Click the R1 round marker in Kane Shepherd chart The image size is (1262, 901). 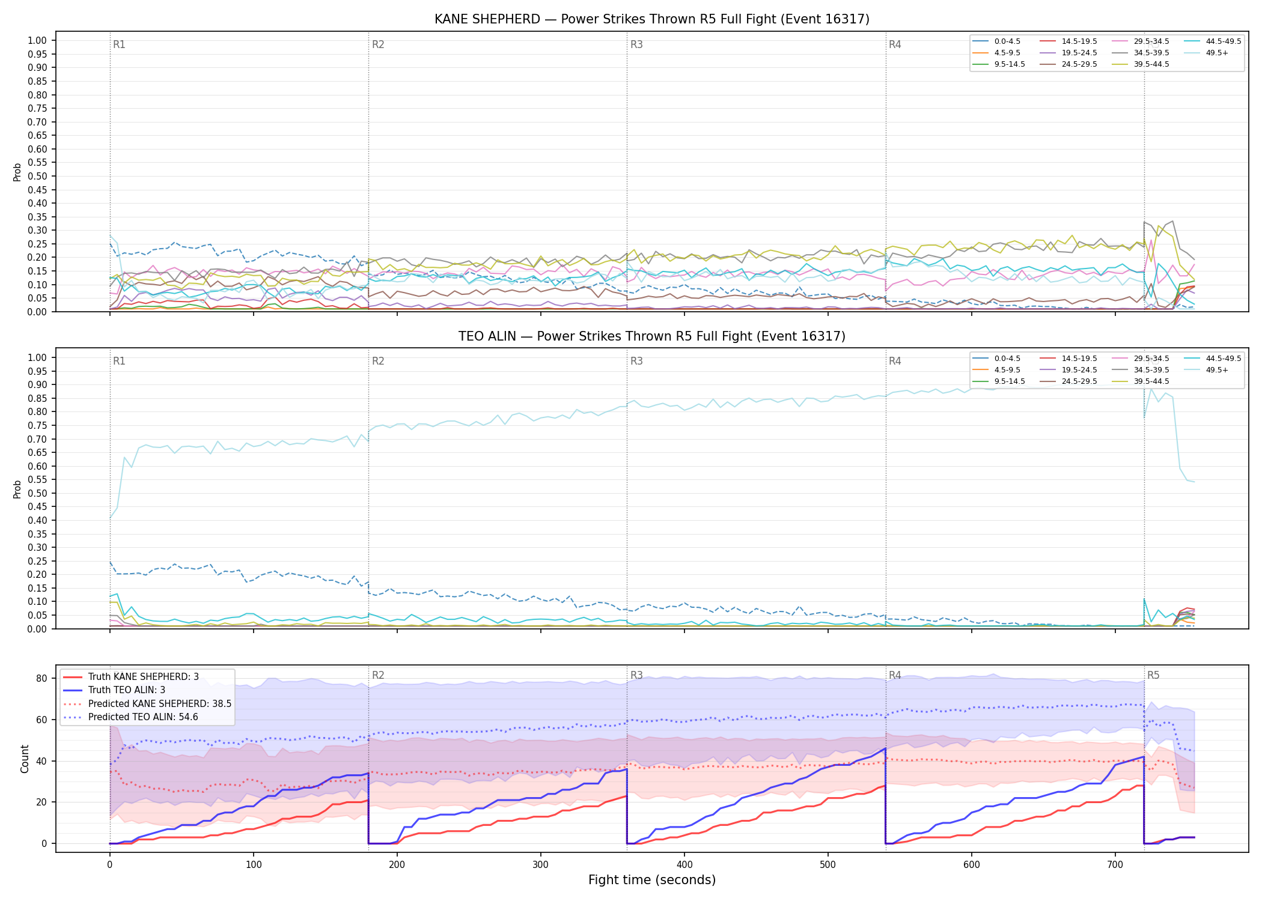119,44
